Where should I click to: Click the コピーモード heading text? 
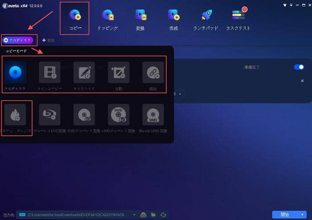coord(16,51)
